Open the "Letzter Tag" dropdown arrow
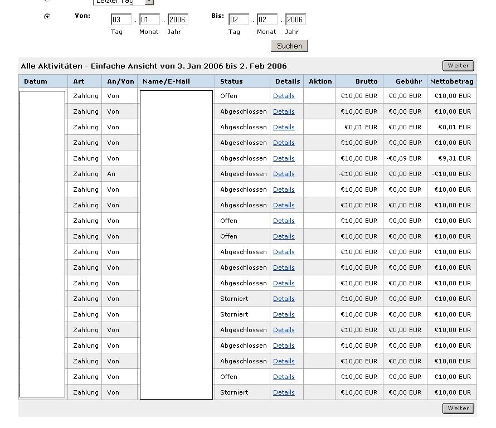Screen dimensions: 496x428 (x=149, y=2)
